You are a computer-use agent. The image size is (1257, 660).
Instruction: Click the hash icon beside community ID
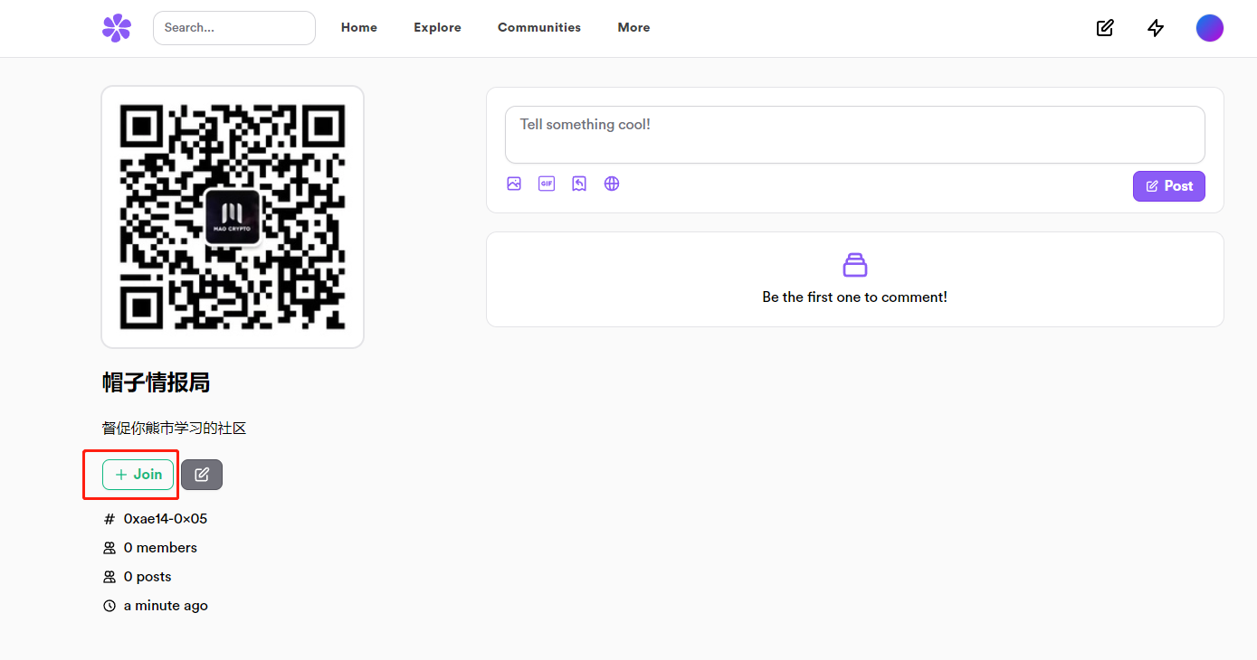110,519
